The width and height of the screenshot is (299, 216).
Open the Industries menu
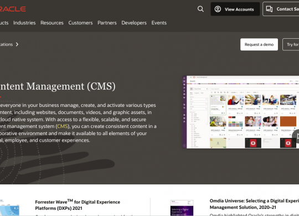24,23
